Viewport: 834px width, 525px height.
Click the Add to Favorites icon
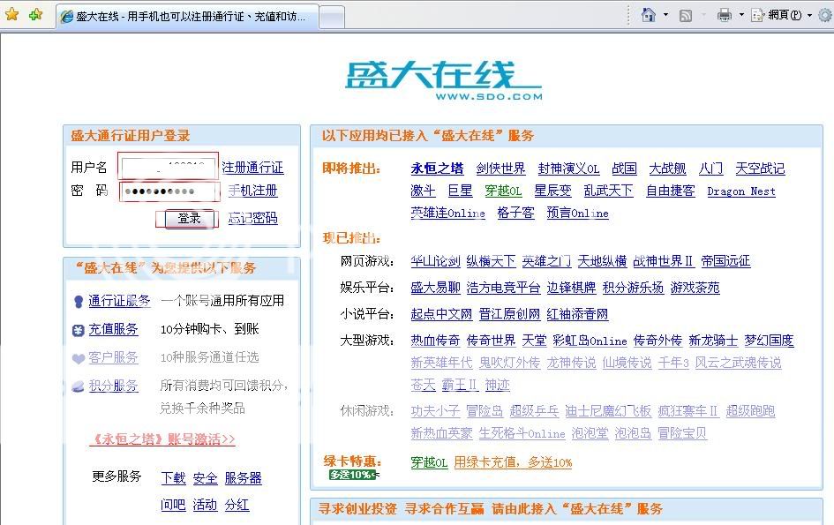tap(35, 15)
